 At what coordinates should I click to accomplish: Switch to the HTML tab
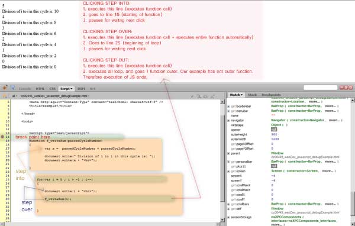[40, 89]
